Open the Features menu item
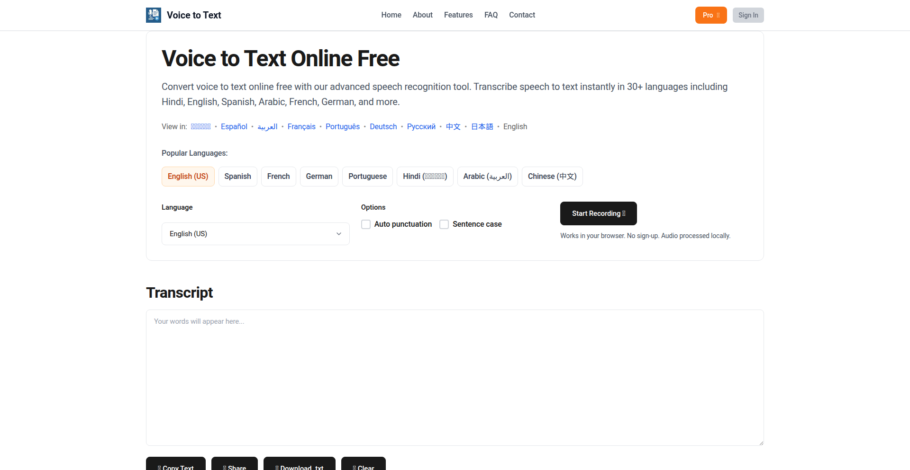Screen dimensions: 910x470 pyautogui.click(x=458, y=15)
